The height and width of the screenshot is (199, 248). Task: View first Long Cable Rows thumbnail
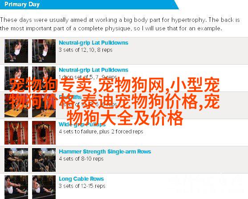pyautogui.click(x=16, y=187)
